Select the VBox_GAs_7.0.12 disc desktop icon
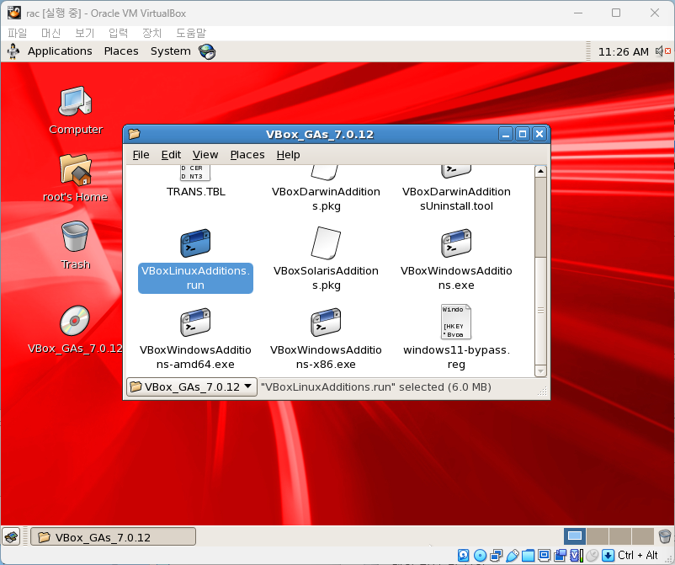The image size is (675, 565). [75, 321]
